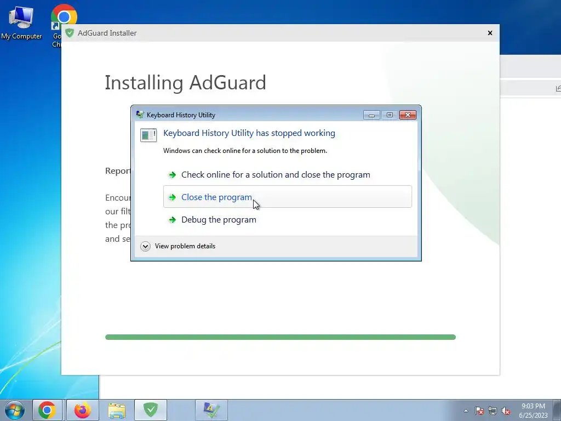Click the green arrow beside Check online option
The image size is (561, 421).
(x=172, y=175)
